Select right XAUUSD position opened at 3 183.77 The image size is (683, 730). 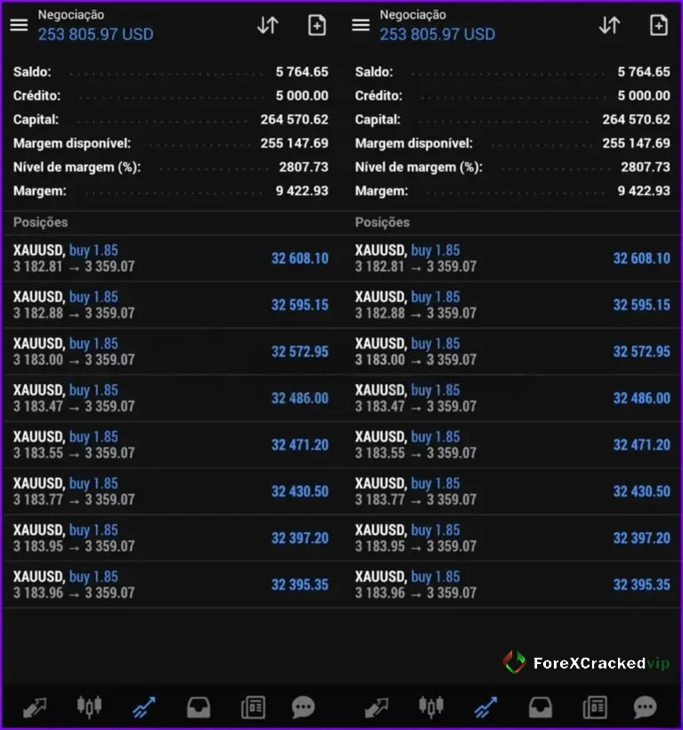point(512,491)
